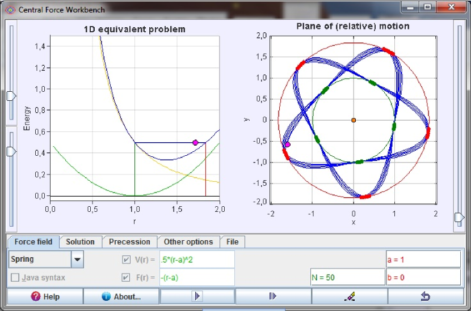471x311 pixels.
Task: Open the File tab
Action: pos(232,242)
